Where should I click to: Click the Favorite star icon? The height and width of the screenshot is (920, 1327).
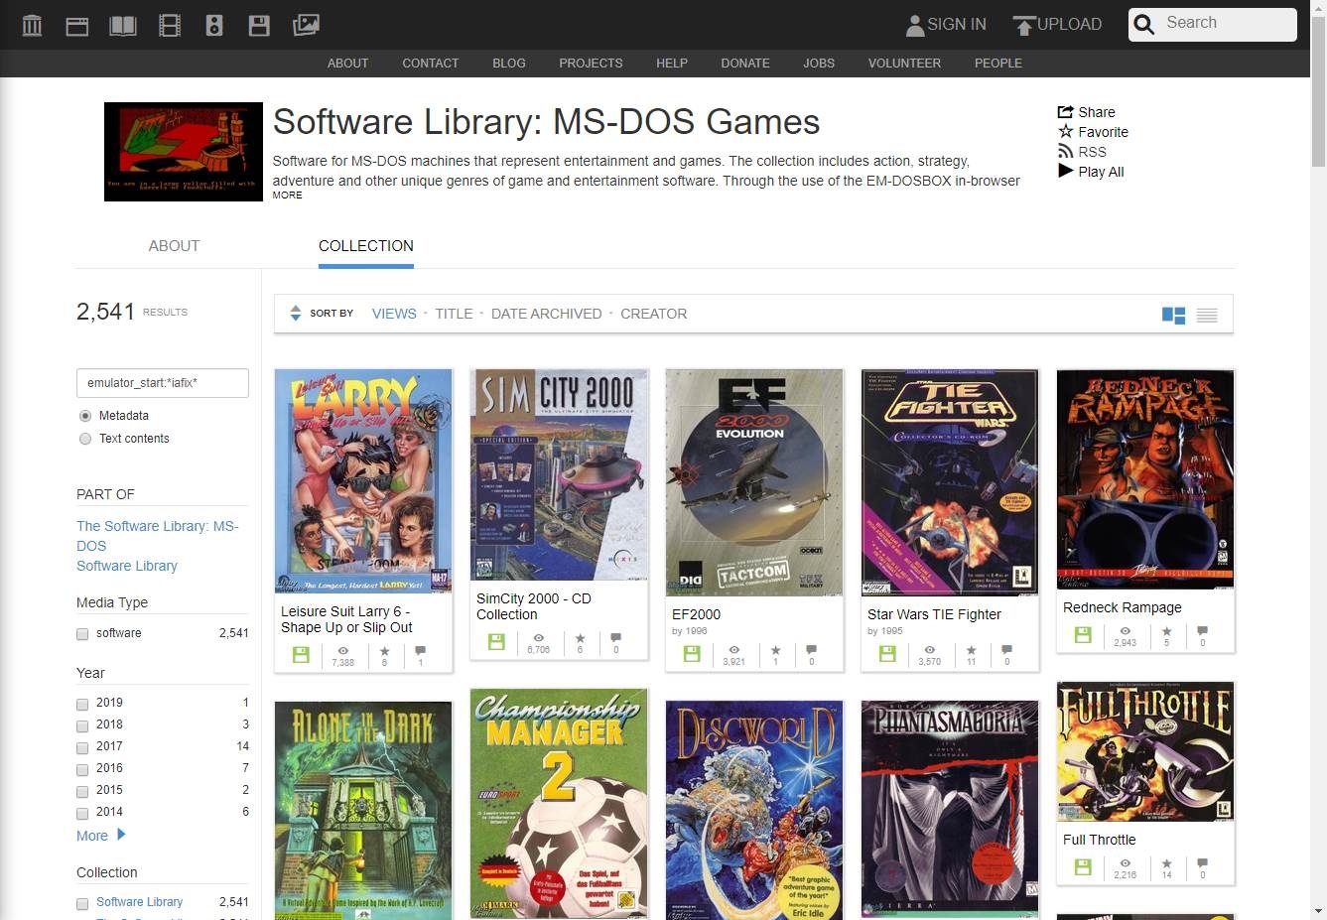pyautogui.click(x=1066, y=131)
